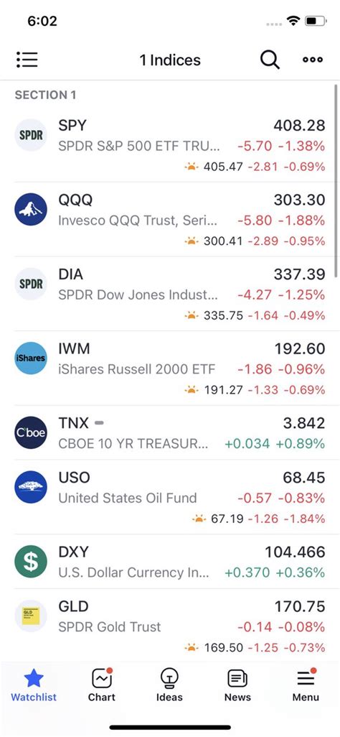
Task: Collapse the SECTION 1 header
Action: pyautogui.click(x=46, y=95)
